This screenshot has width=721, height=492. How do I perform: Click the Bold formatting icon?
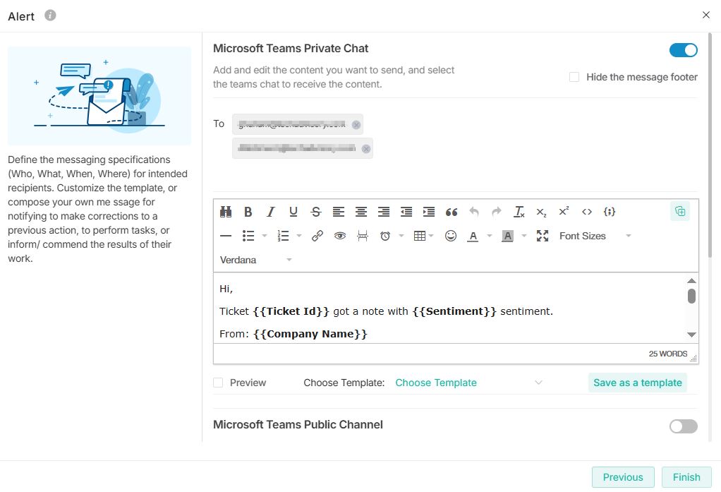point(248,212)
